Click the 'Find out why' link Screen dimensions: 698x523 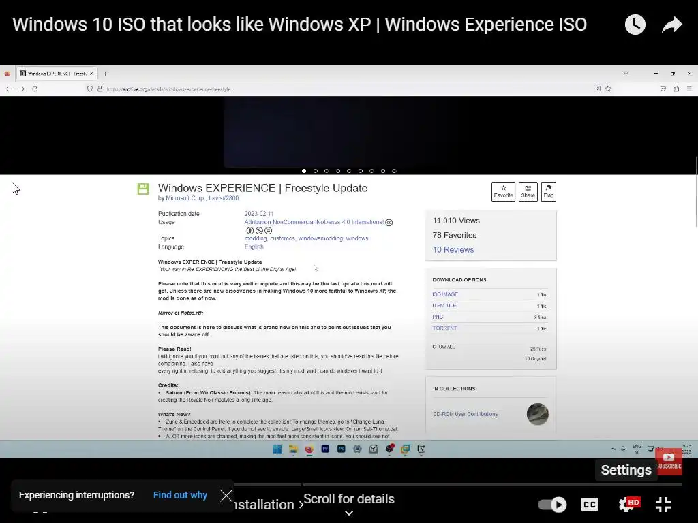(180, 495)
